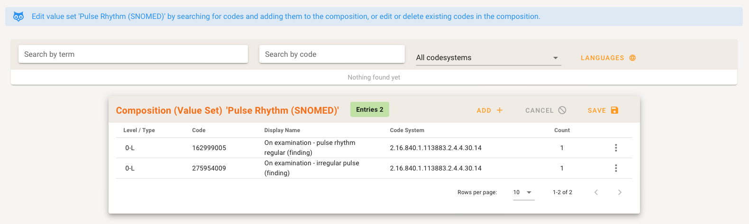Click the Entries 2 badge

(x=369, y=109)
